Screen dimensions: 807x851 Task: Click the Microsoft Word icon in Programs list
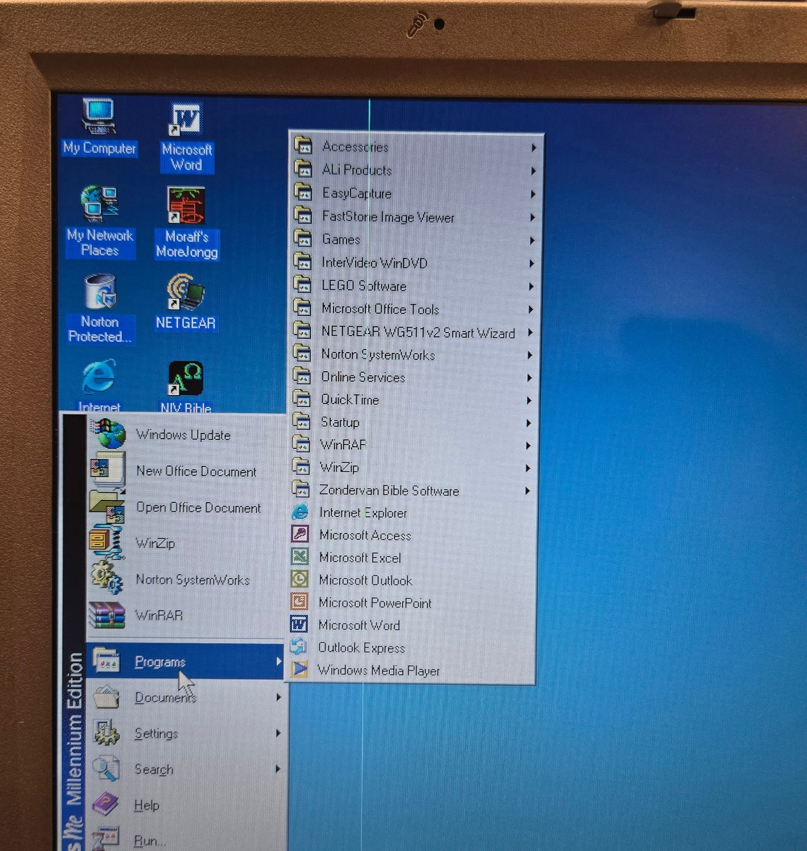click(299, 624)
